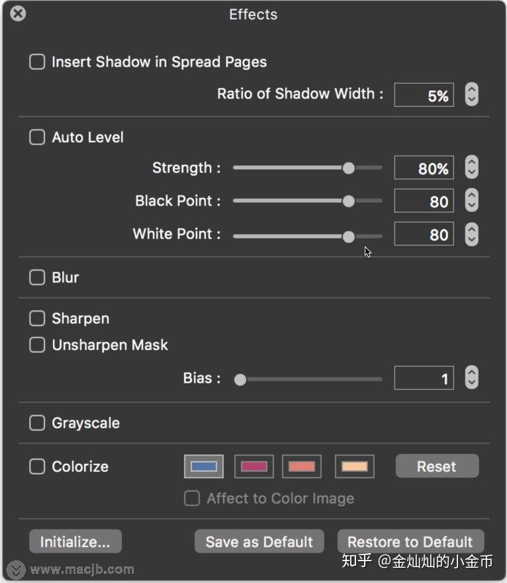Choose the peach colorize swatch
Screen dimensions: 507x583
coord(355,467)
